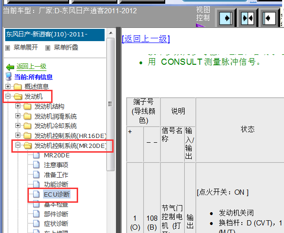Open the ECU诊断 page
This screenshot has height=233, width=284.
coord(57,194)
